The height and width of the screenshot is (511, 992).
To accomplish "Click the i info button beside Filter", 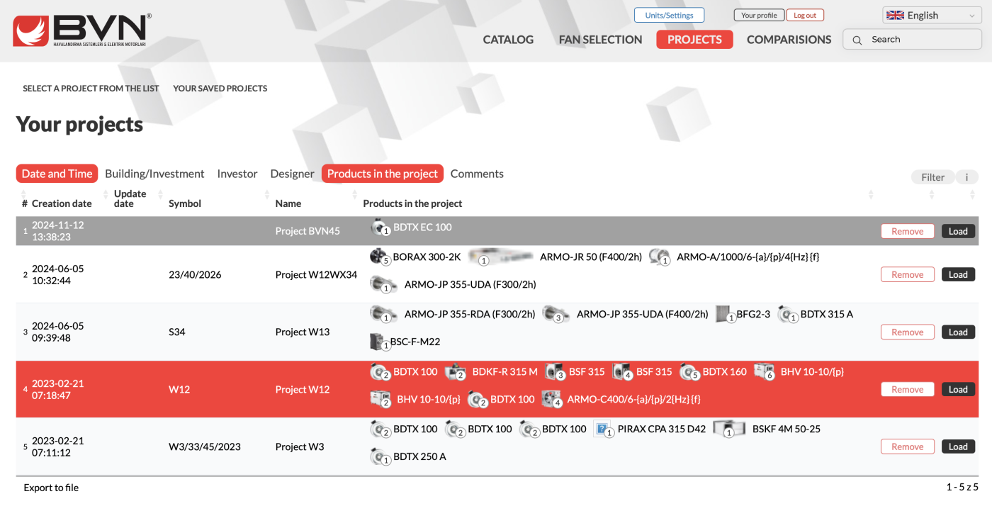I will click(x=966, y=177).
